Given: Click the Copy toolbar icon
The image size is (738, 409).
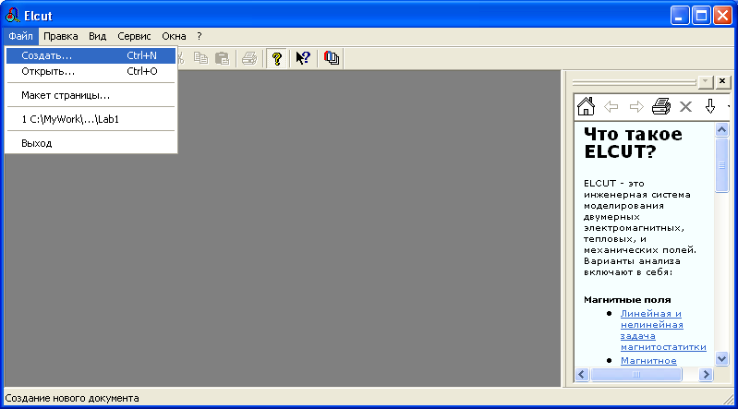Looking at the screenshot, I should [201, 58].
